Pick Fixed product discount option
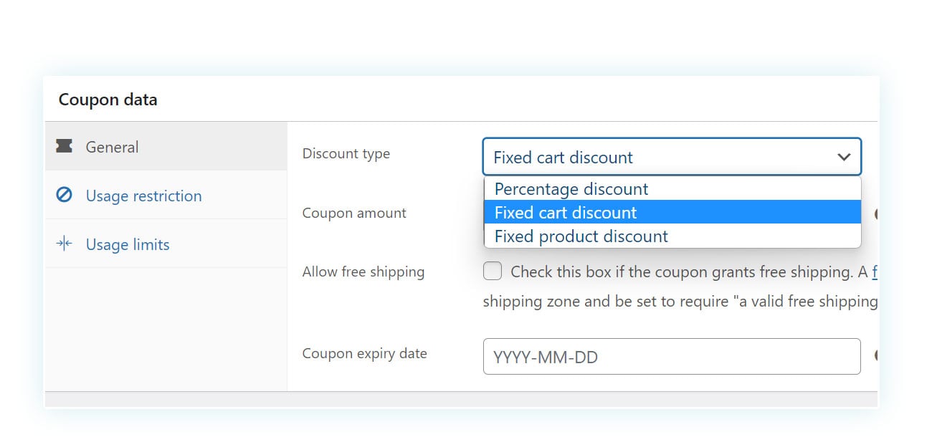This screenshot has height=447, width=932. click(x=581, y=236)
